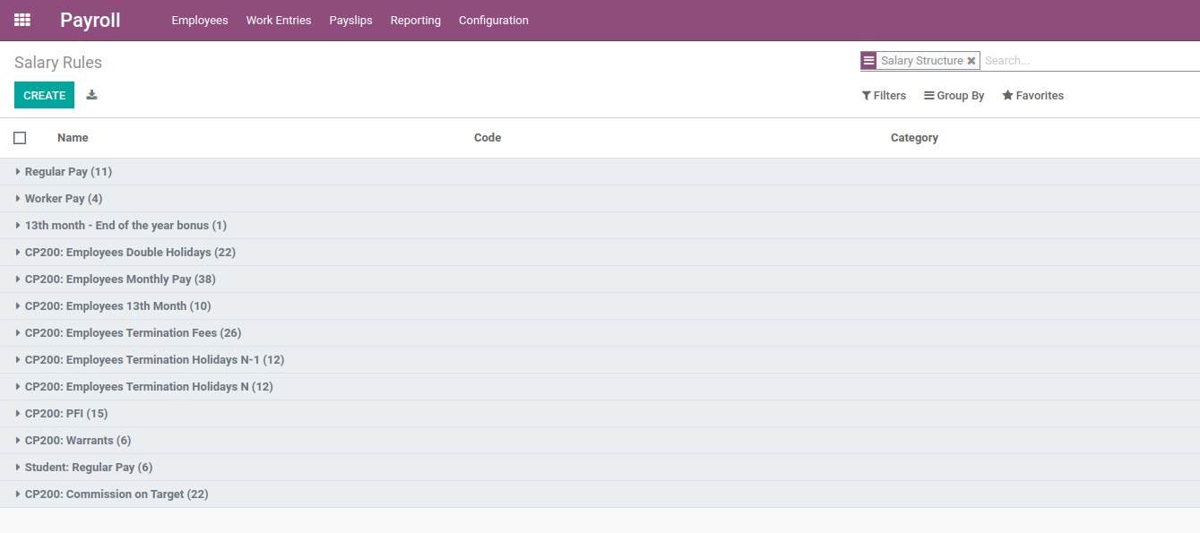The width and height of the screenshot is (1200, 533).
Task: Open the Configuration menu
Action: [x=494, y=20]
